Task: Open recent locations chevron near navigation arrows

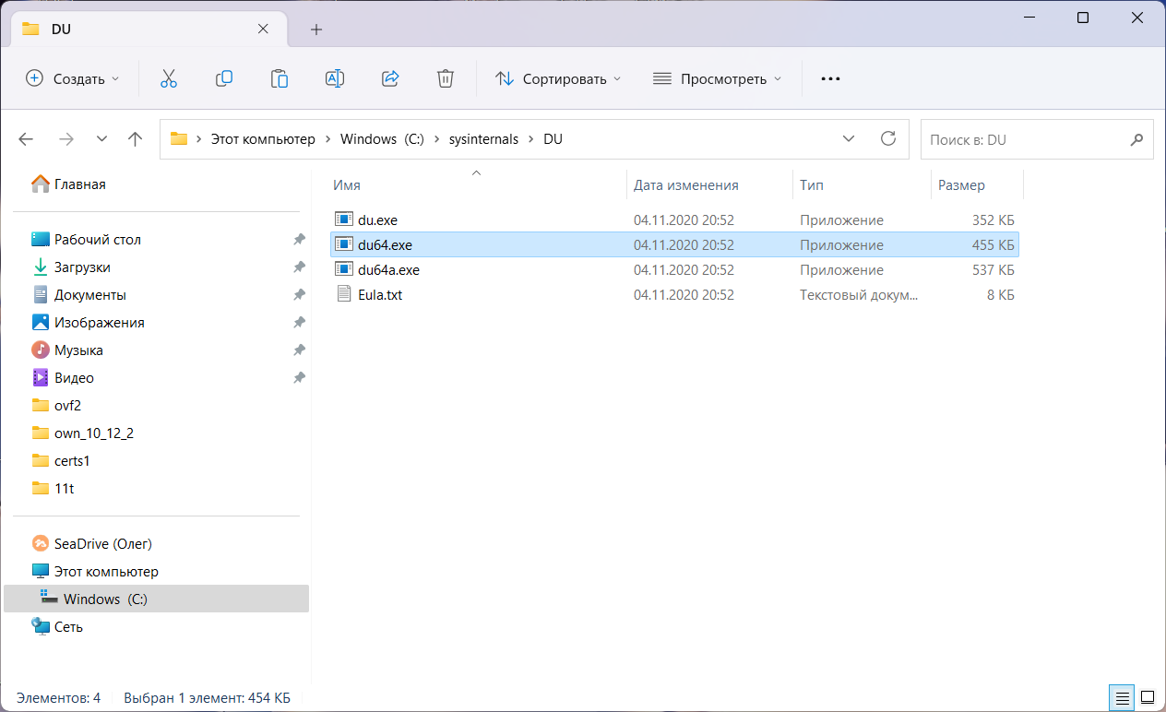Action: coord(102,139)
